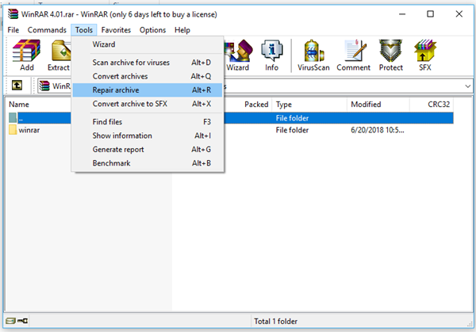Select the winrar folder in list
This screenshot has height=332, width=476.
[x=29, y=130]
